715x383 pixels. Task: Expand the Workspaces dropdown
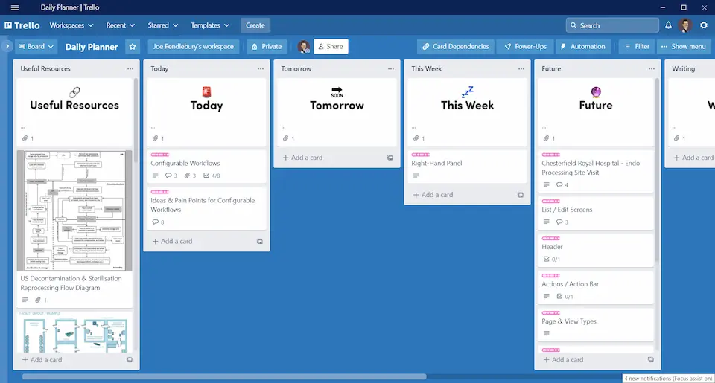71,25
